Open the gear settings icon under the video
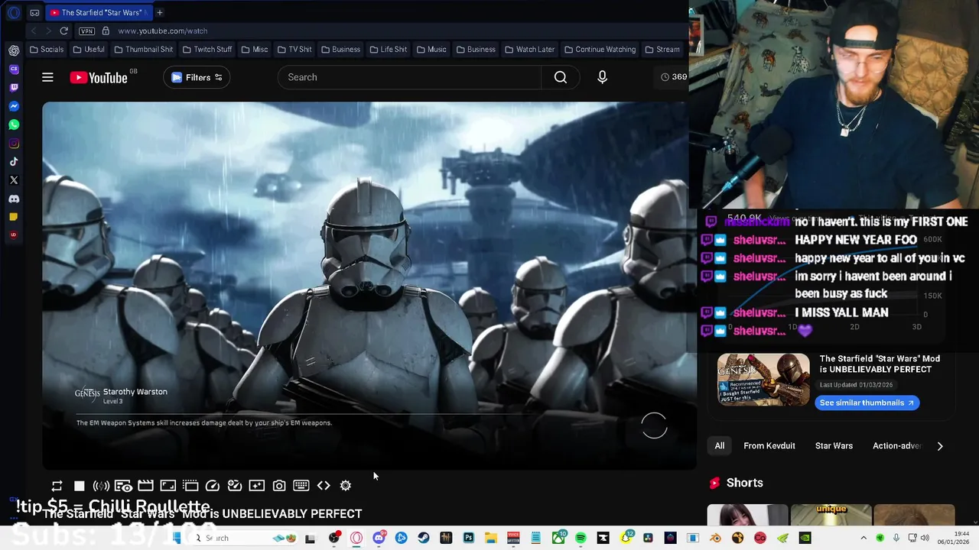The width and height of the screenshot is (979, 550). pos(346,486)
